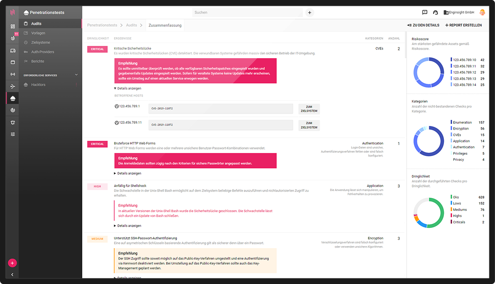
Task: Click the host icon next to 123.456.789.11
Action: tap(116, 123)
